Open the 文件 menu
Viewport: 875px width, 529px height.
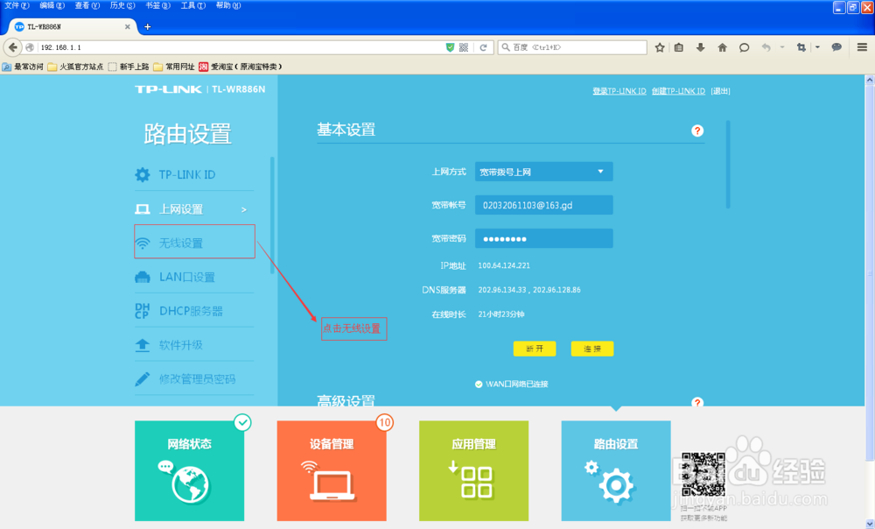click(17, 5)
